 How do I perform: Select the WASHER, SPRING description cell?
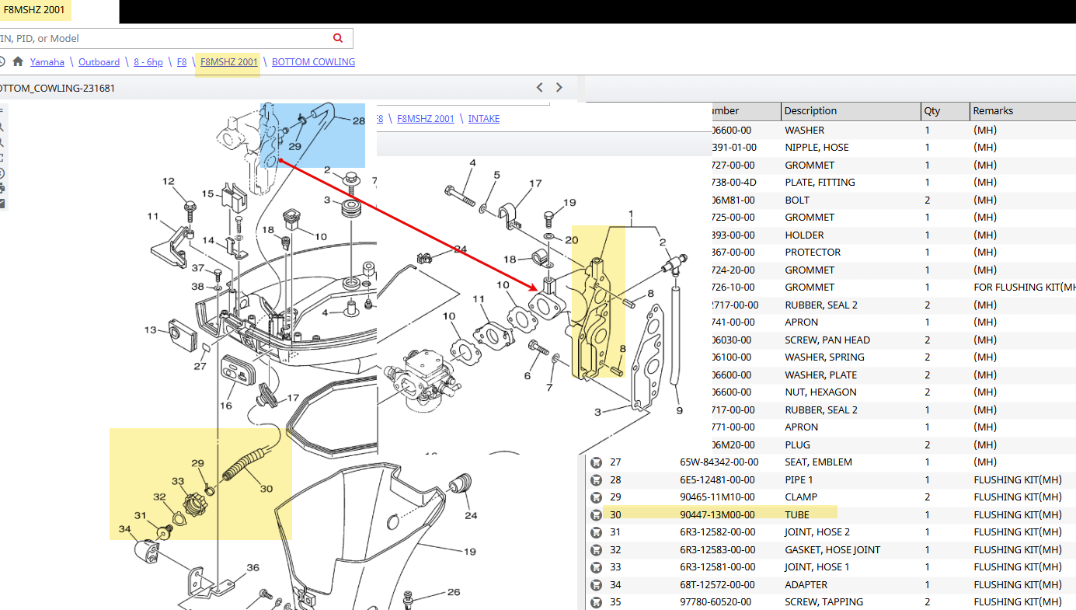point(824,357)
